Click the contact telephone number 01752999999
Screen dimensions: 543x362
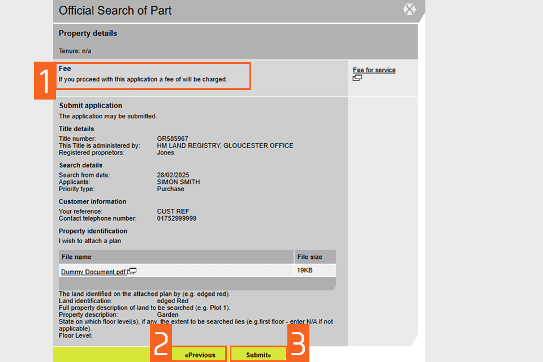click(176, 218)
